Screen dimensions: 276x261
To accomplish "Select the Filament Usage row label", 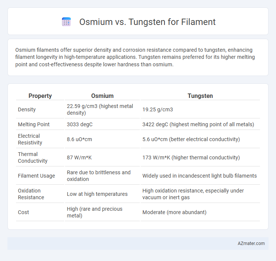I will [x=37, y=176].
